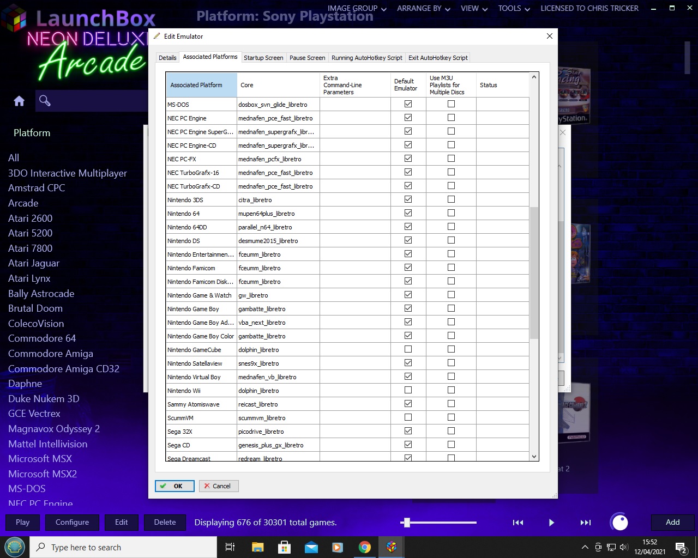Screen dimensions: 698x558
Task: Open Running AutoHotkey Script tab
Action: pyautogui.click(x=366, y=58)
